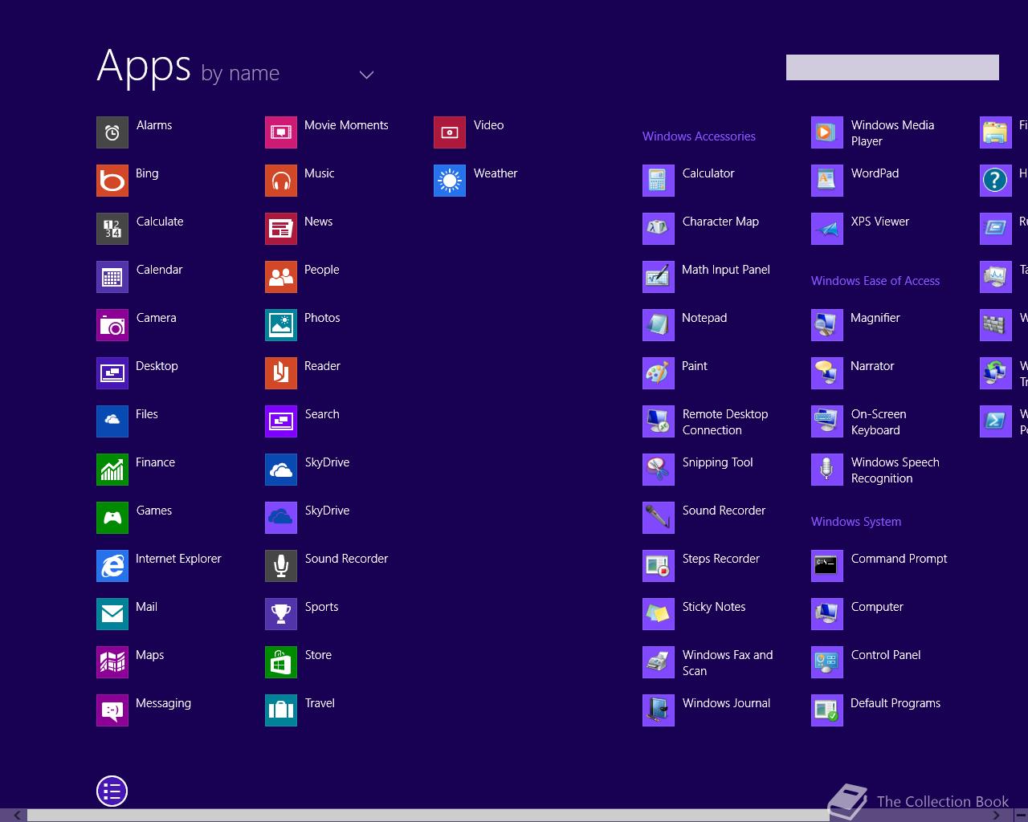The image size is (1028, 822).
Task: Open the purple desktop SkyDrive icon
Action: 281,518
